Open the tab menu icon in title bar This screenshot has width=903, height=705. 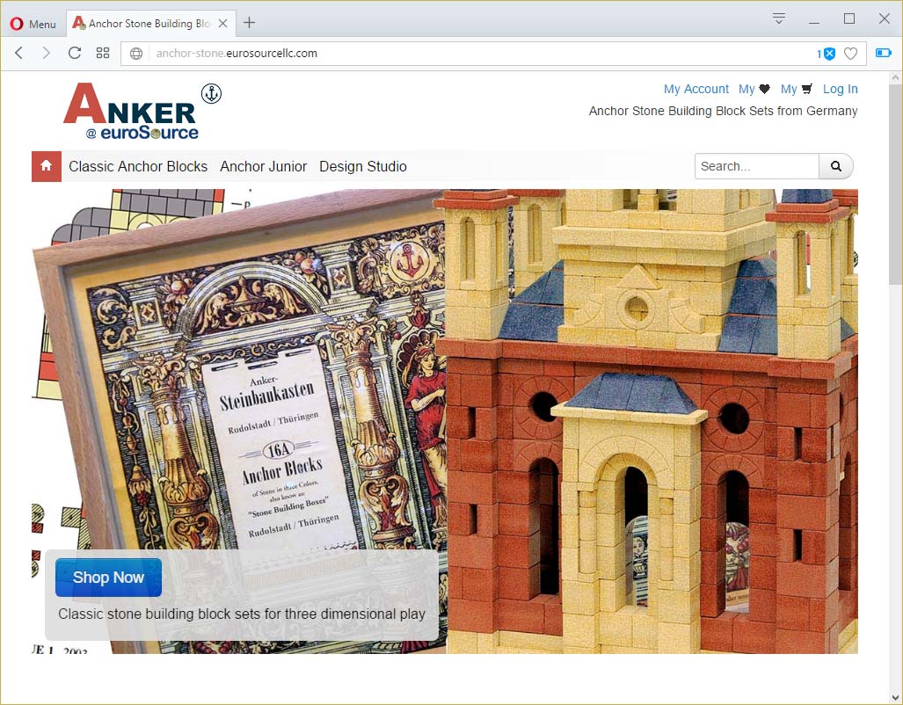779,18
